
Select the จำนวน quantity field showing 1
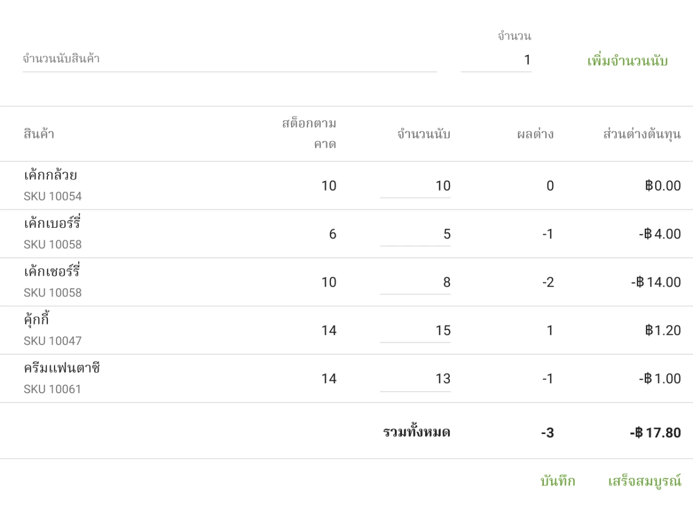click(496, 59)
